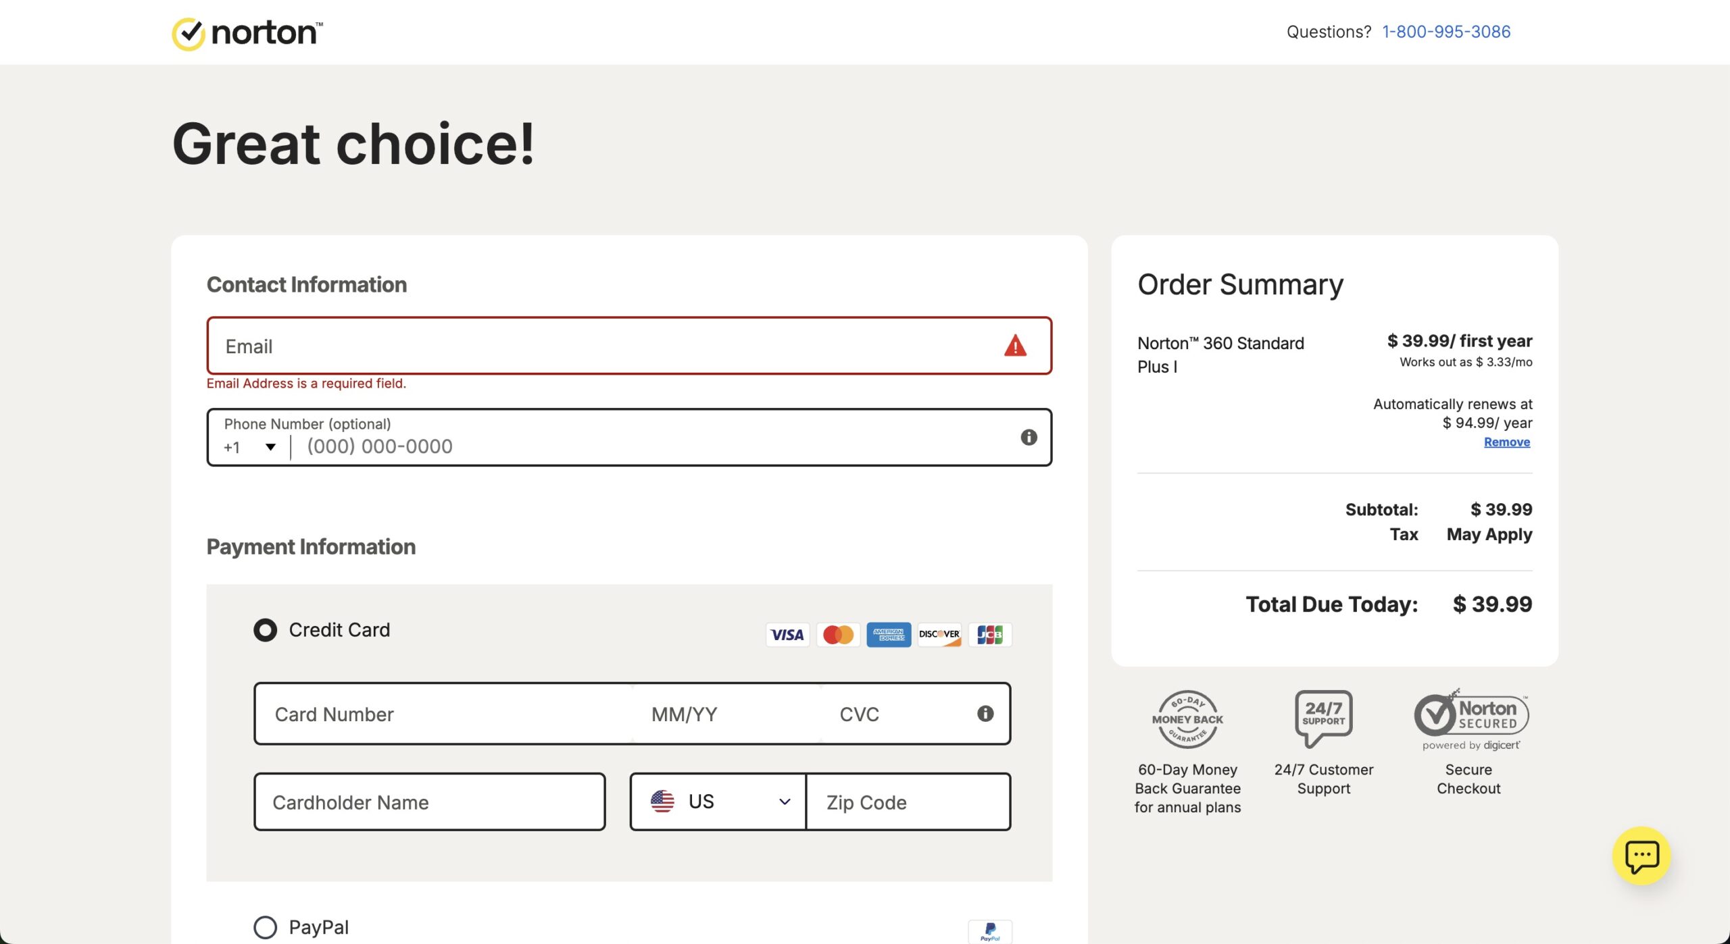Image resolution: width=1730 pixels, height=944 pixels.
Task: Click the email field red warning icon
Action: click(1015, 346)
